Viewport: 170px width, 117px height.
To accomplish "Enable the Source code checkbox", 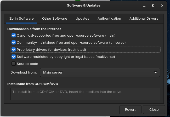I will click(14, 64).
